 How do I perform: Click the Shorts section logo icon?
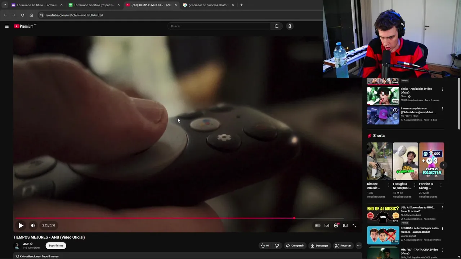[x=370, y=136]
